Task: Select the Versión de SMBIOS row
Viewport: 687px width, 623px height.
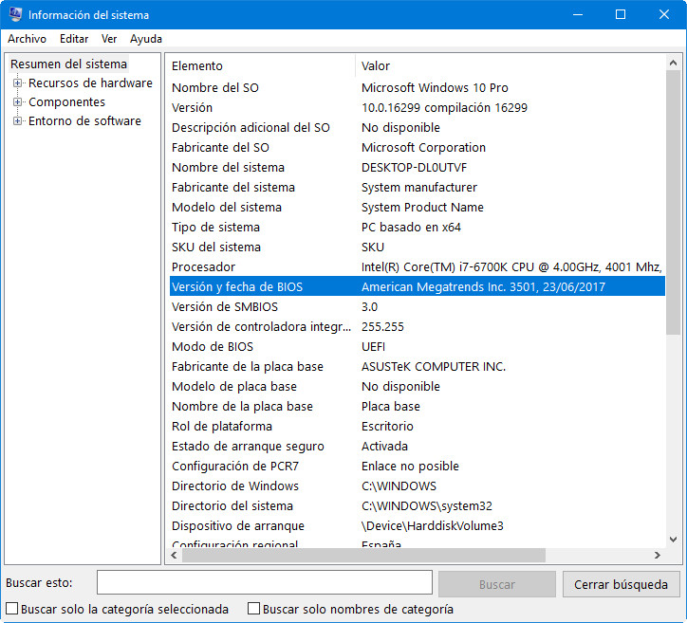Action: [x=418, y=307]
